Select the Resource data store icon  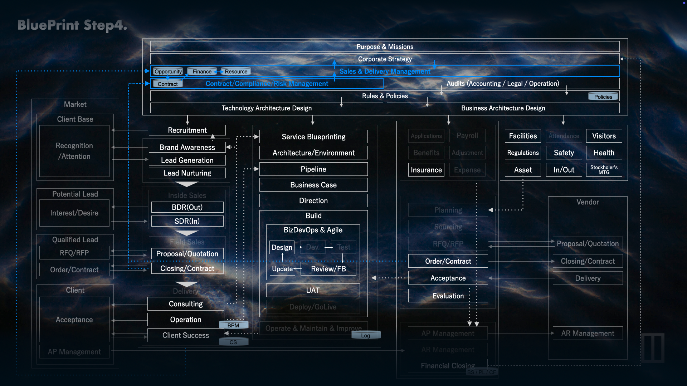(236, 71)
